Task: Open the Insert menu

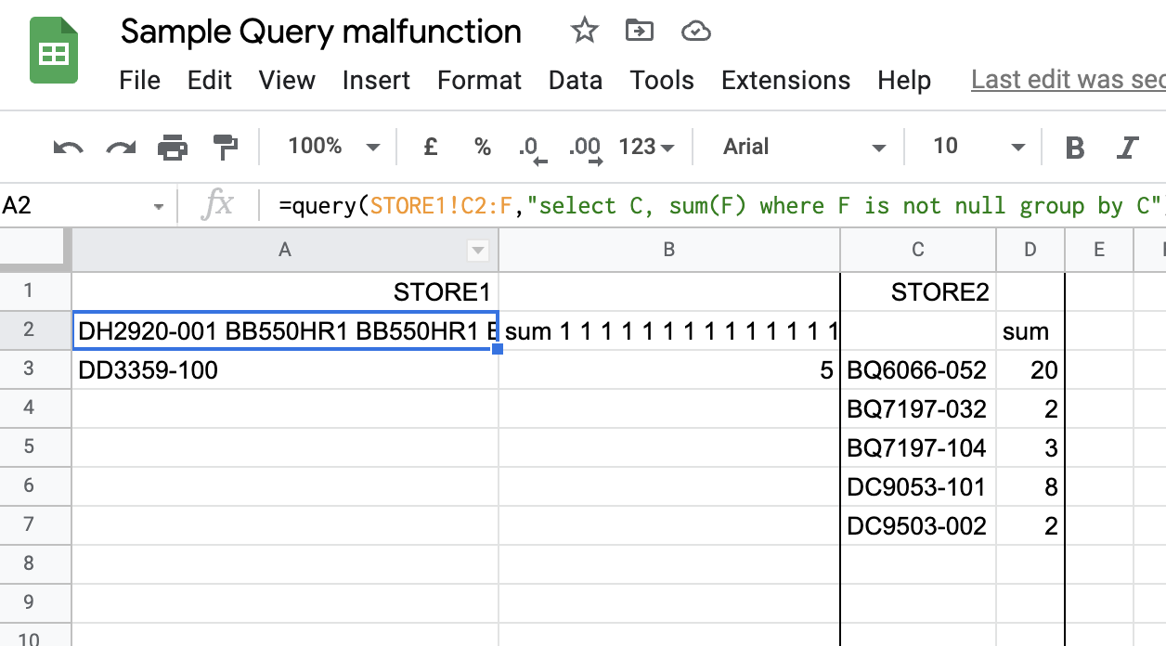Action: [376, 81]
